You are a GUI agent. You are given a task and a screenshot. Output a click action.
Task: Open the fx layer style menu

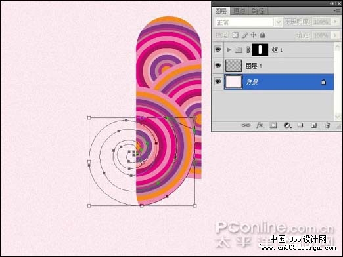coord(260,125)
